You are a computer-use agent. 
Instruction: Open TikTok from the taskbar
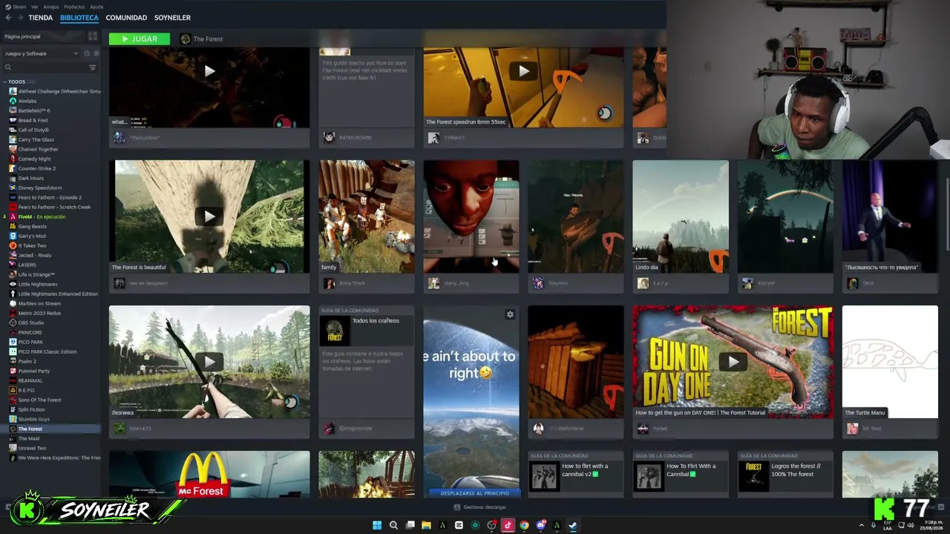(508, 525)
